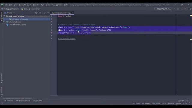Open the Project view dropdown
Viewport: 192px width, 108px height.
point(10,13)
